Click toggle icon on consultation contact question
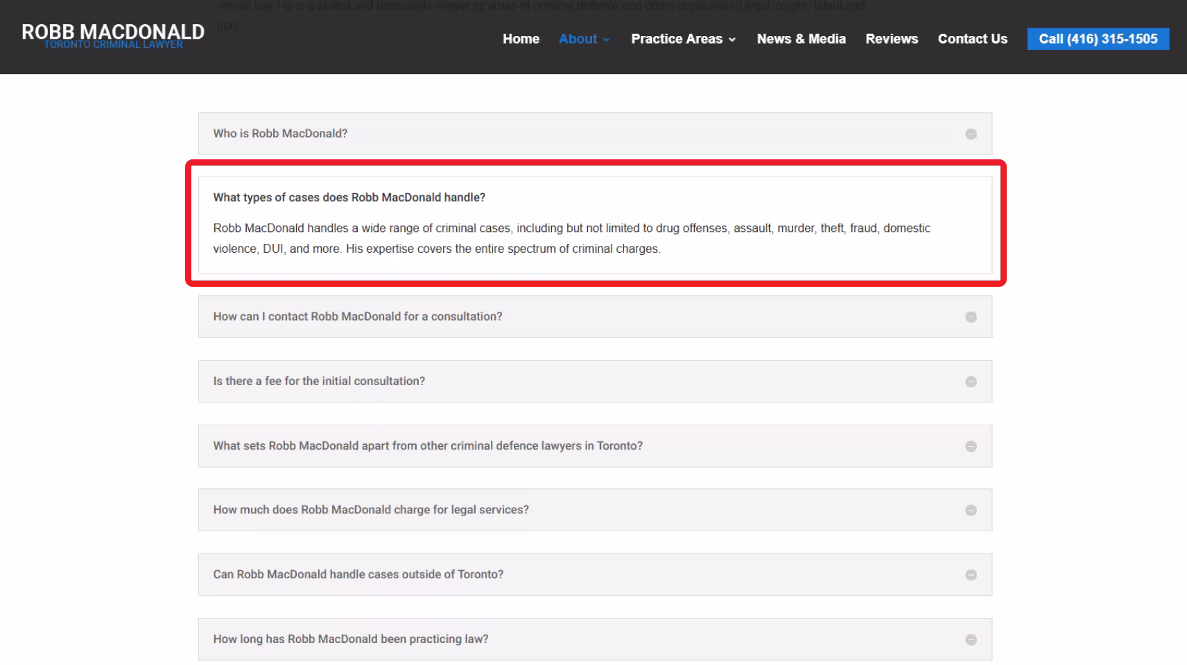Viewport: 1187px width, 665px height. point(971,317)
